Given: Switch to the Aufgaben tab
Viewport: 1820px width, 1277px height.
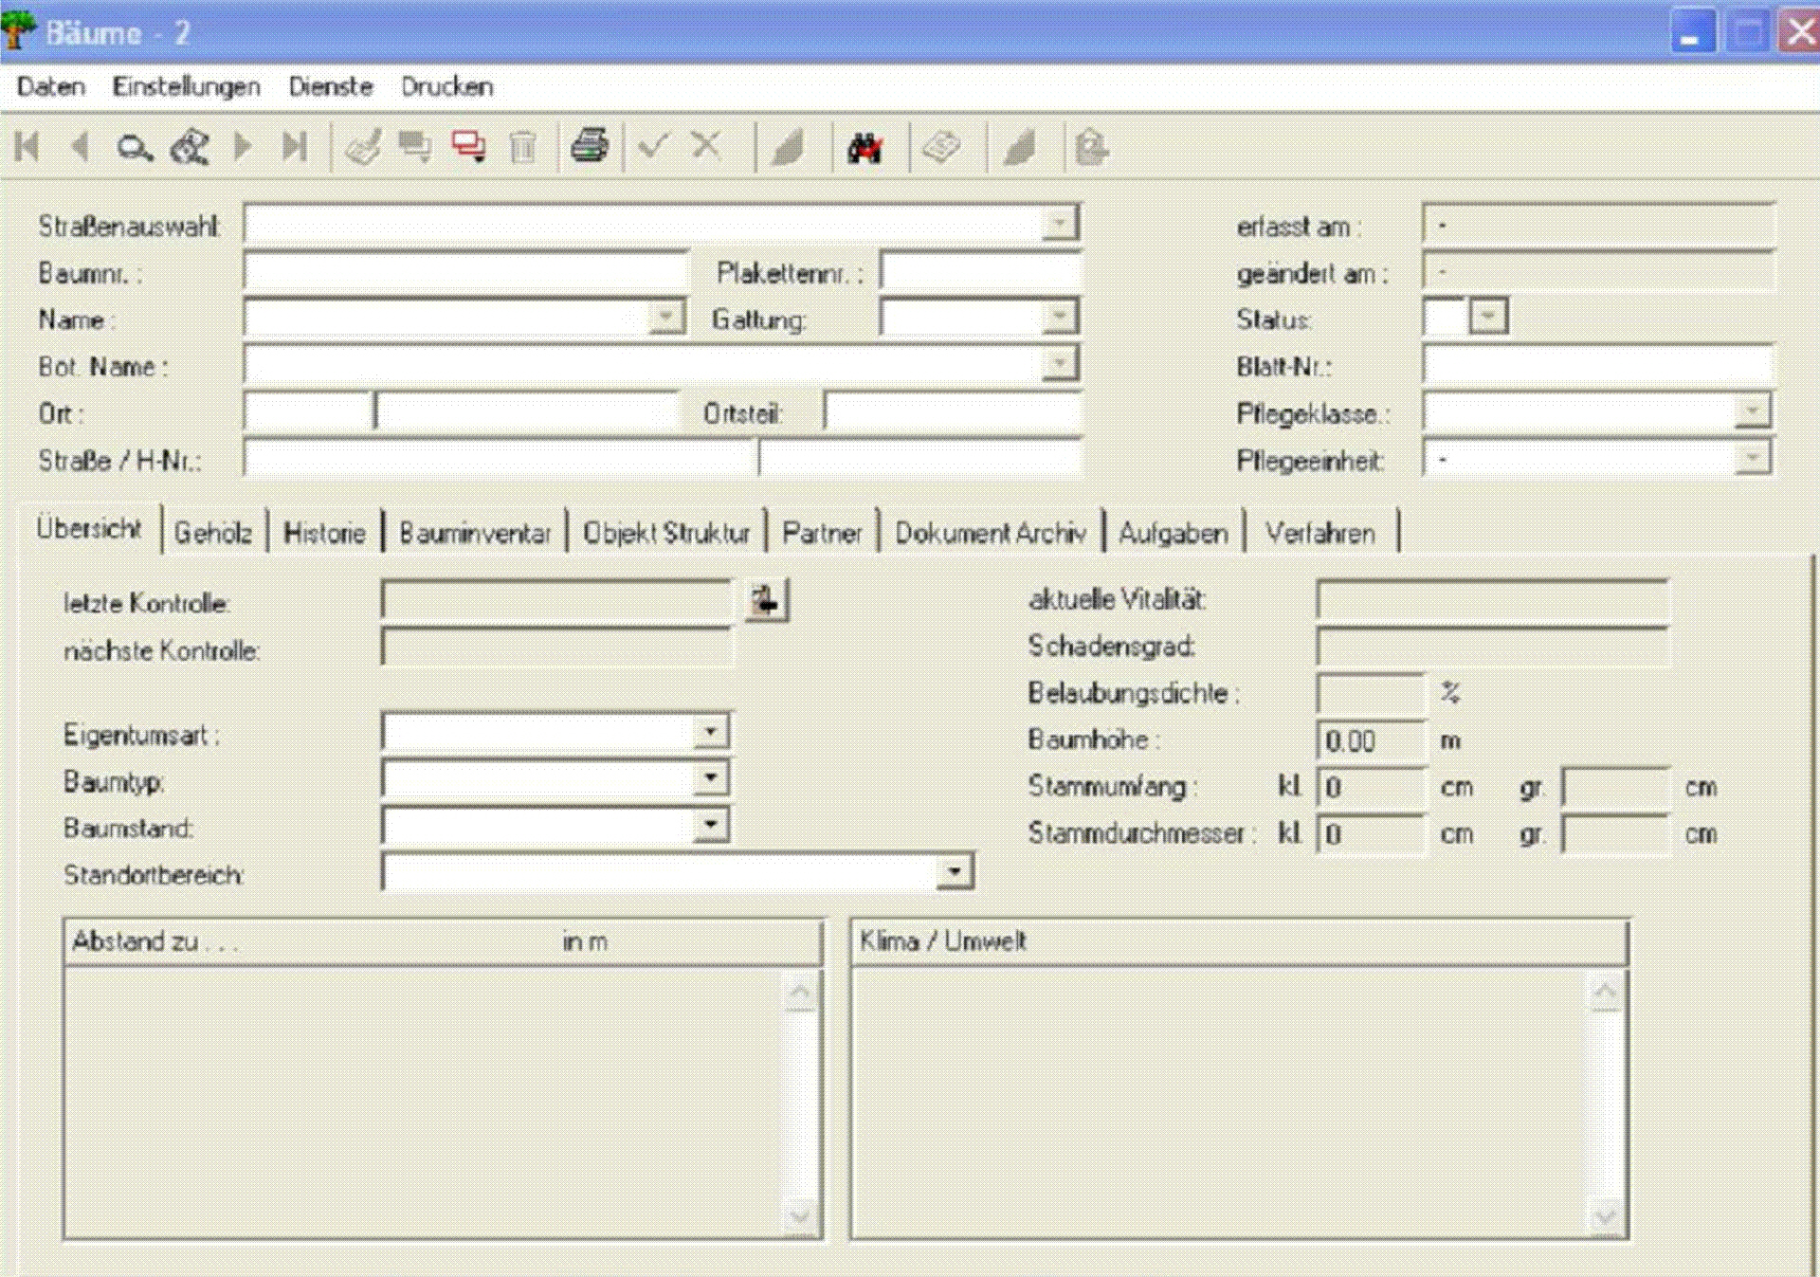Looking at the screenshot, I should pos(1174,533).
